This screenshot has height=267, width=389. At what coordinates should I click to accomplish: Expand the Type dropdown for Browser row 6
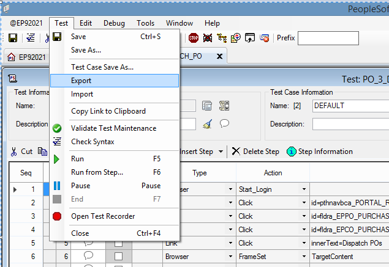pos(230,257)
